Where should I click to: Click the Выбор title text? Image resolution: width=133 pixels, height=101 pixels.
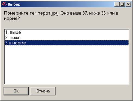pos(14,4)
